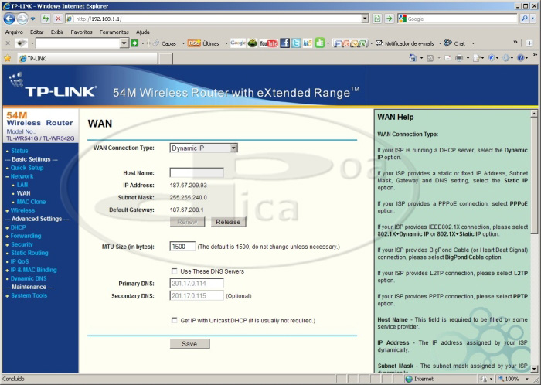541x385 pixels.
Task: Tick Get IP with Unicast DHCP checkbox
Action: point(175,320)
